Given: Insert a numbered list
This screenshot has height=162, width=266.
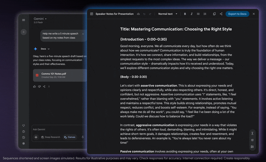Looking at the screenshot, I should 205,14.
